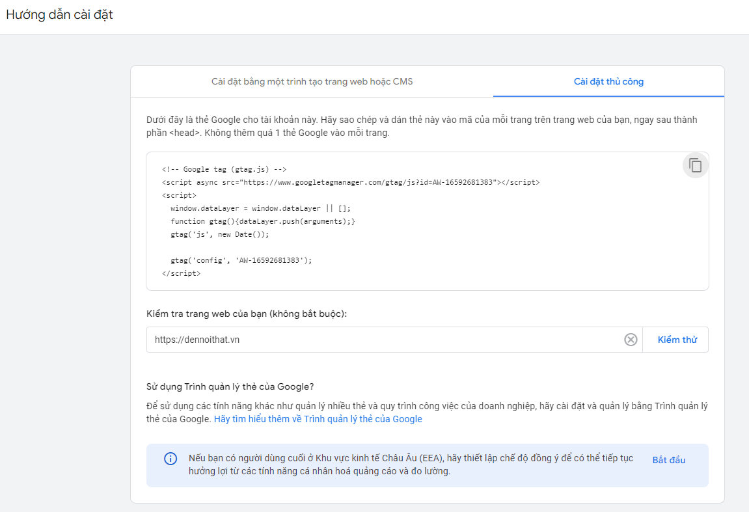
Task: Switch to "Cài đặt bằng một trình tạo trang web hoặc CMS" tab
Action: pyautogui.click(x=312, y=81)
